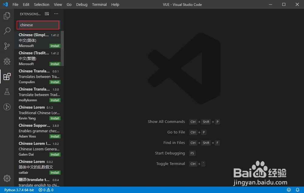Screen dimensions: 304x193
Task: Open the Terminal menu
Action: (99, 5)
